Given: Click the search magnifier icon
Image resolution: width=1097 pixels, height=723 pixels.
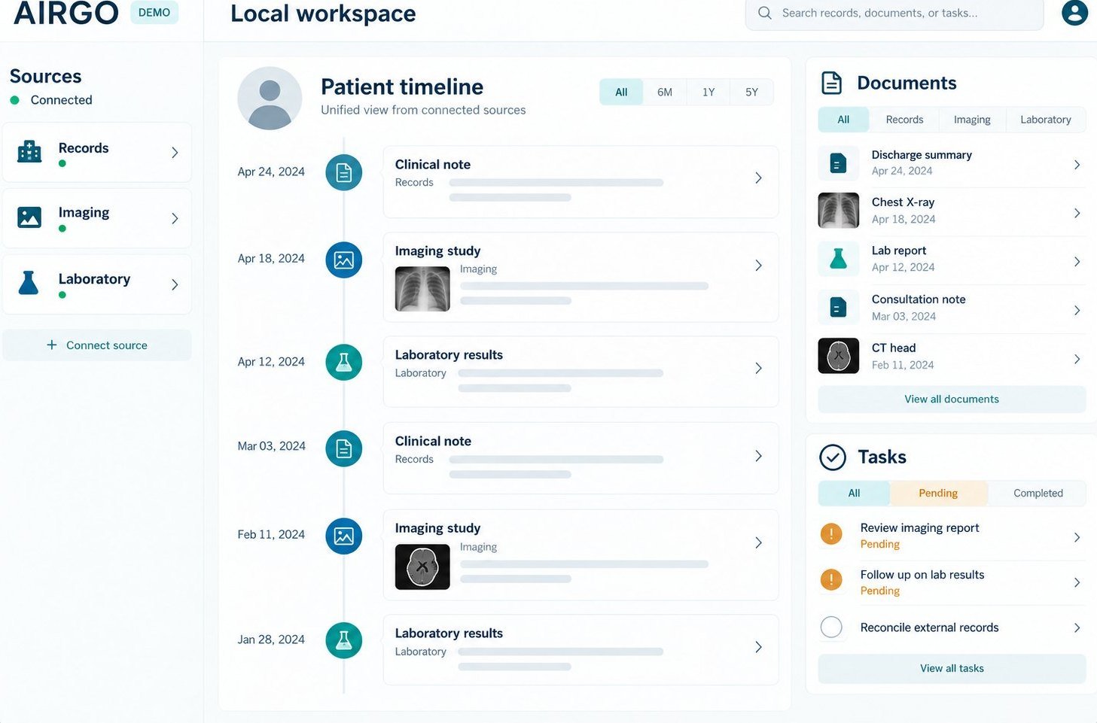Looking at the screenshot, I should click(764, 13).
